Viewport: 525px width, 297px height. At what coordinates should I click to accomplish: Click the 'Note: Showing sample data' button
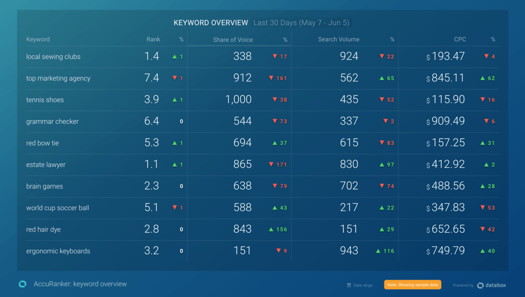point(412,285)
